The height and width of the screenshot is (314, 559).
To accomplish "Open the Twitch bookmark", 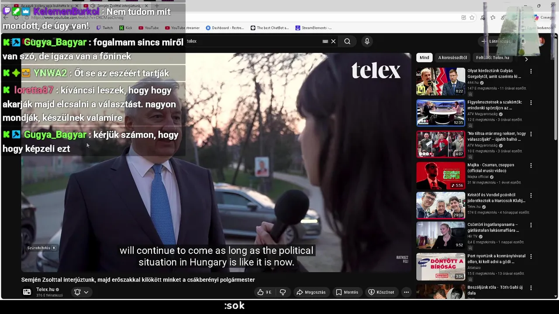I will pyautogui.click(x=104, y=28).
